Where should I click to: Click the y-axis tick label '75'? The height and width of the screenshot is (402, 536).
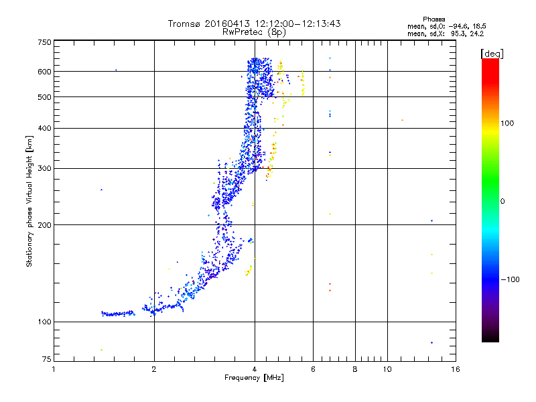[x=47, y=359]
